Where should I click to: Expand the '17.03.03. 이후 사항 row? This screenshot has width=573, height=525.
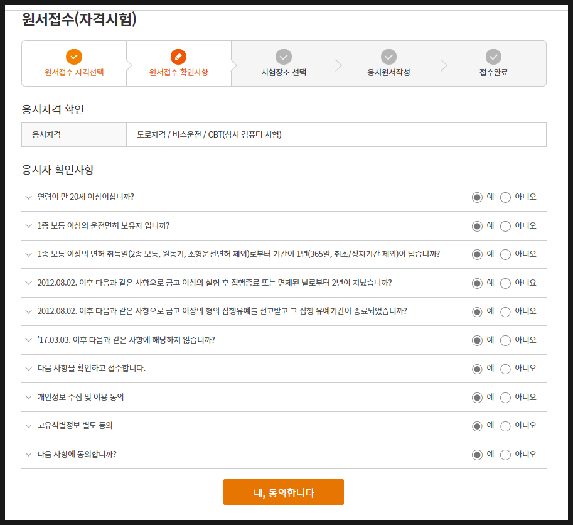pos(28,340)
